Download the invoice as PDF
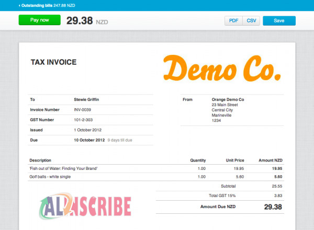The image size is (314, 230). tap(233, 20)
